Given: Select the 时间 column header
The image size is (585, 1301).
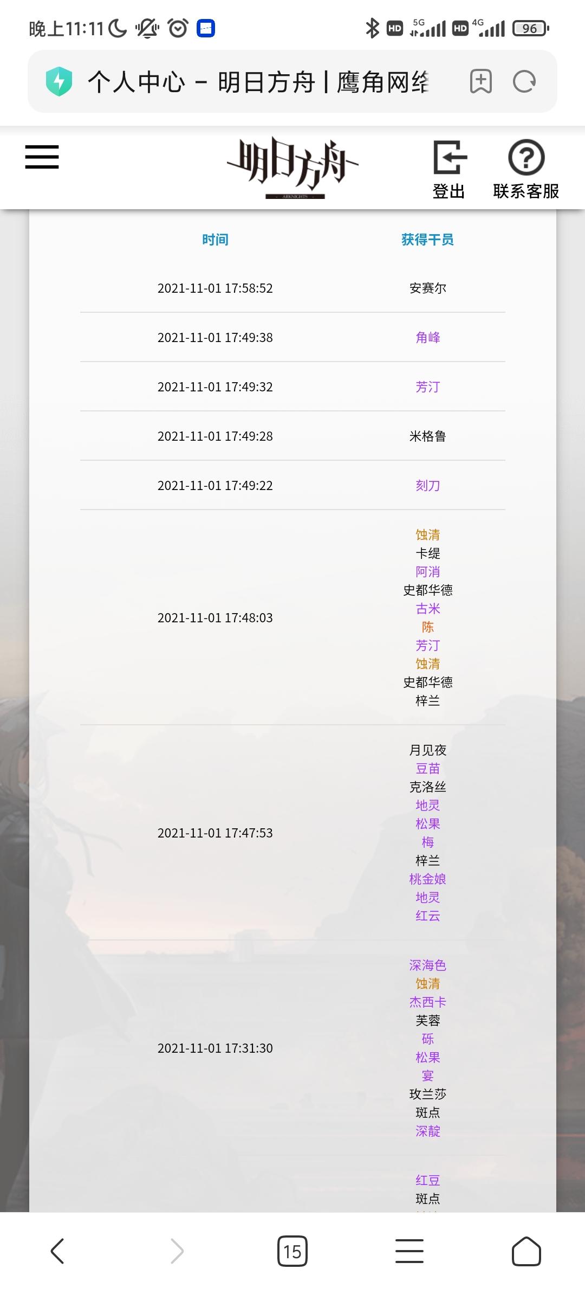Looking at the screenshot, I should (215, 240).
